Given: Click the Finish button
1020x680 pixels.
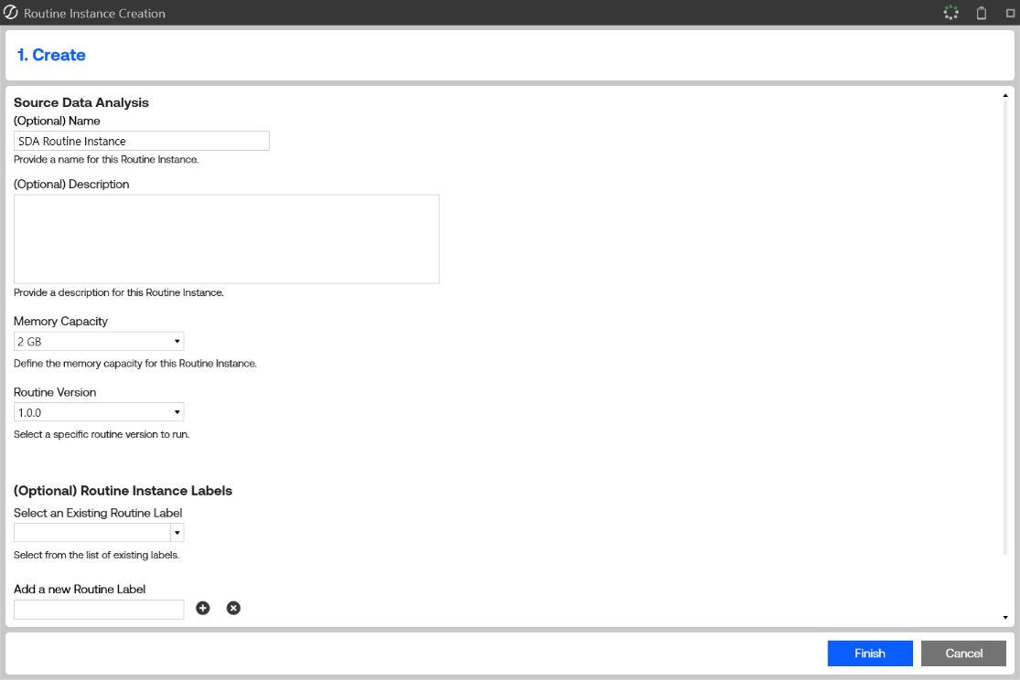Looking at the screenshot, I should coord(870,653).
